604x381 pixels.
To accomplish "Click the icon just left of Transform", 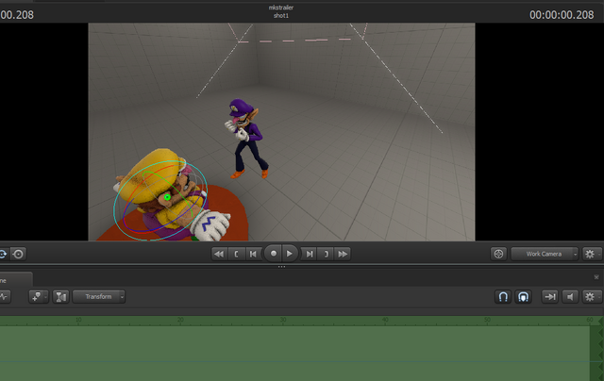I will 60,297.
